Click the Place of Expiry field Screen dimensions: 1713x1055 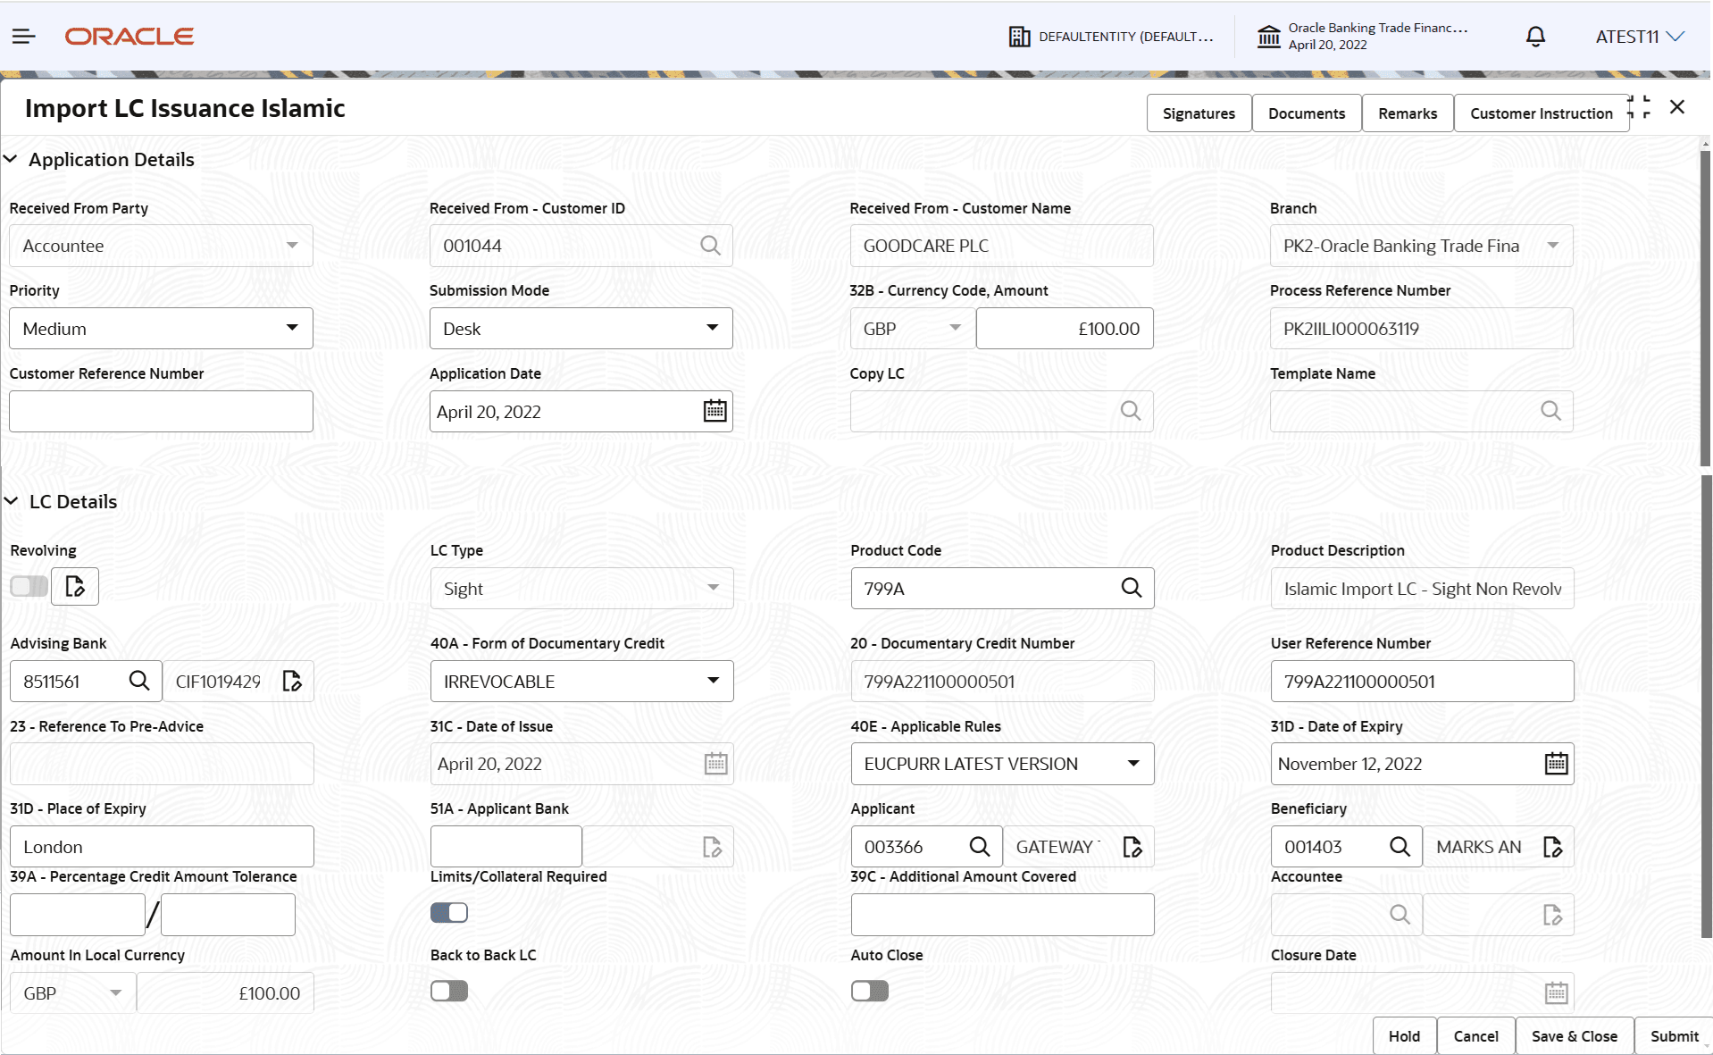coord(162,846)
